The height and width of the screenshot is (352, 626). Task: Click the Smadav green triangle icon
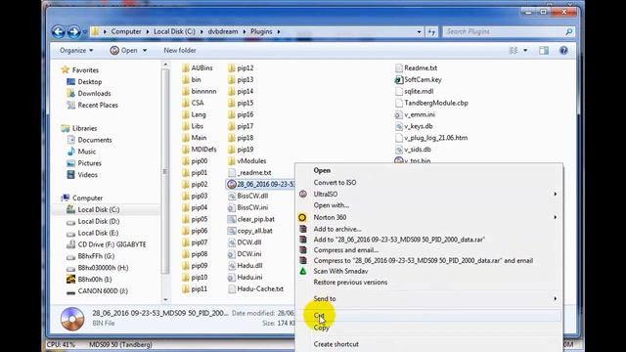303,271
